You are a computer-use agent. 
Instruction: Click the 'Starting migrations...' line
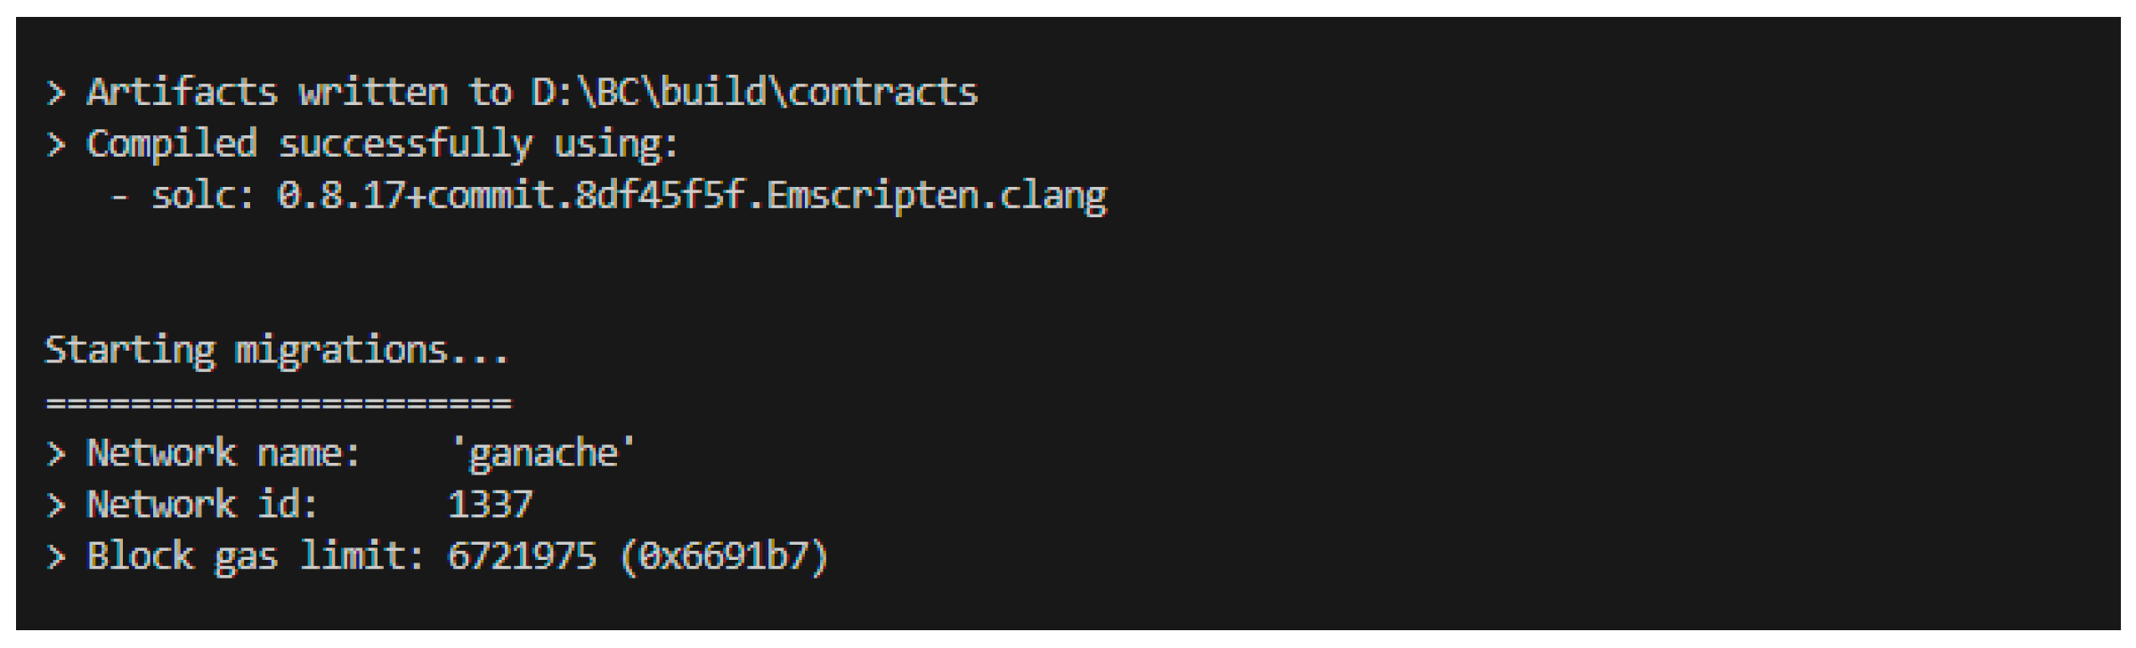[276, 351]
